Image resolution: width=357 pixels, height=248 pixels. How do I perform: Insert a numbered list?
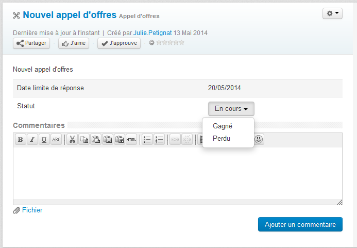pos(159,140)
